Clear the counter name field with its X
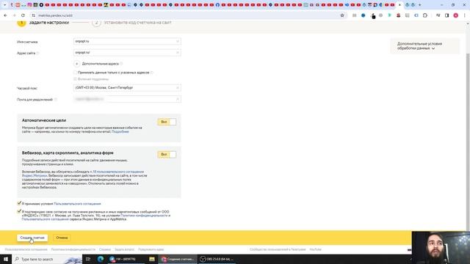This screenshot has height=264, width=470. pyautogui.click(x=178, y=41)
